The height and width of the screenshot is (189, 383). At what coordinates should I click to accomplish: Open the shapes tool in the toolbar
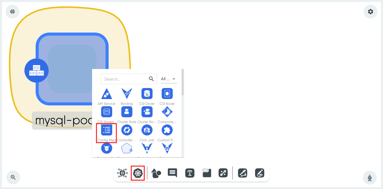[x=156, y=173]
